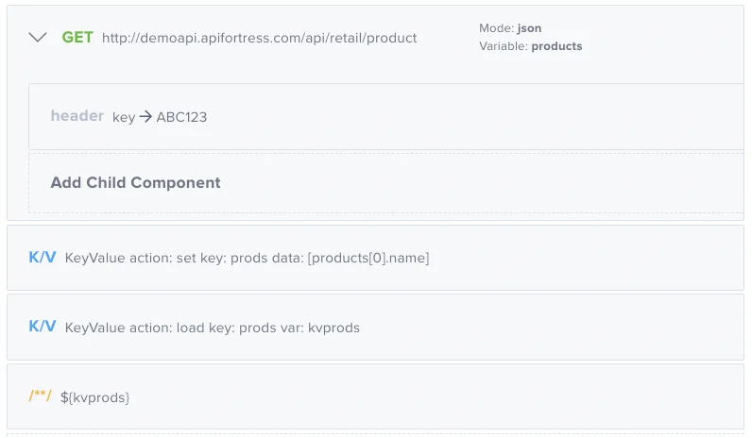Click Add Child Component

point(135,182)
